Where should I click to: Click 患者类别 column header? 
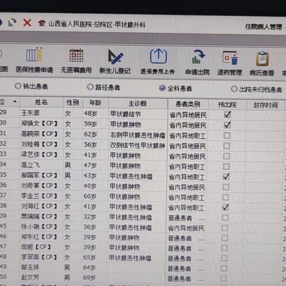188,104
